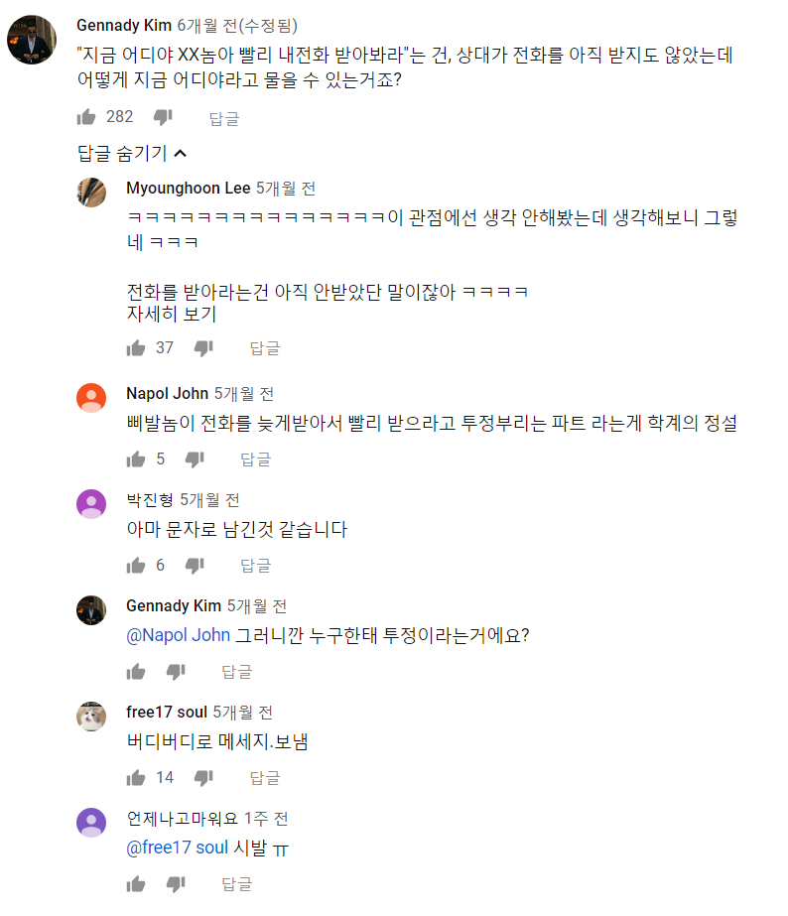Open Gennady Kim's profile picture at top
Image resolution: width=788 pixels, height=916 pixels.
pyautogui.click(x=32, y=39)
